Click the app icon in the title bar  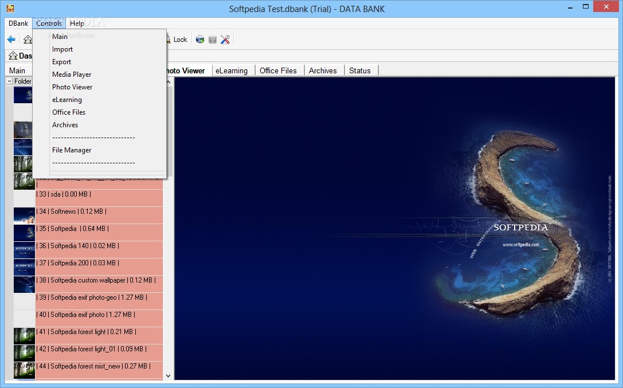point(10,8)
